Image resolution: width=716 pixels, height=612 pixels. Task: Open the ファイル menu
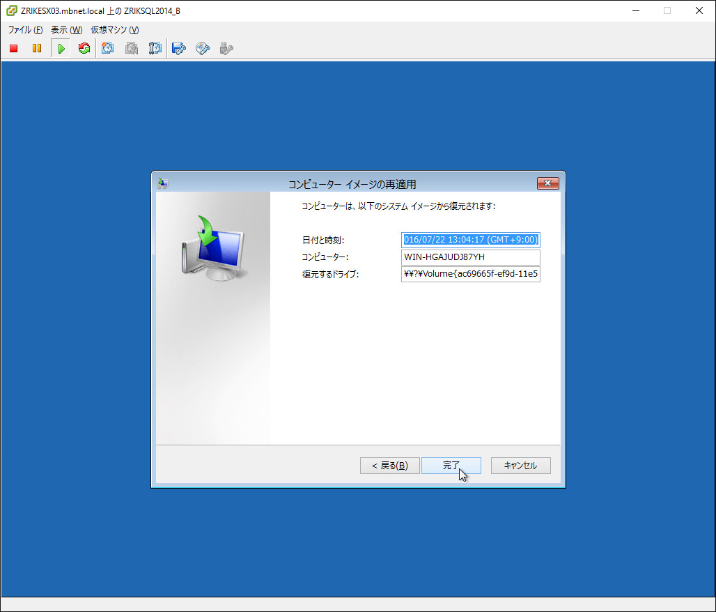[25, 30]
